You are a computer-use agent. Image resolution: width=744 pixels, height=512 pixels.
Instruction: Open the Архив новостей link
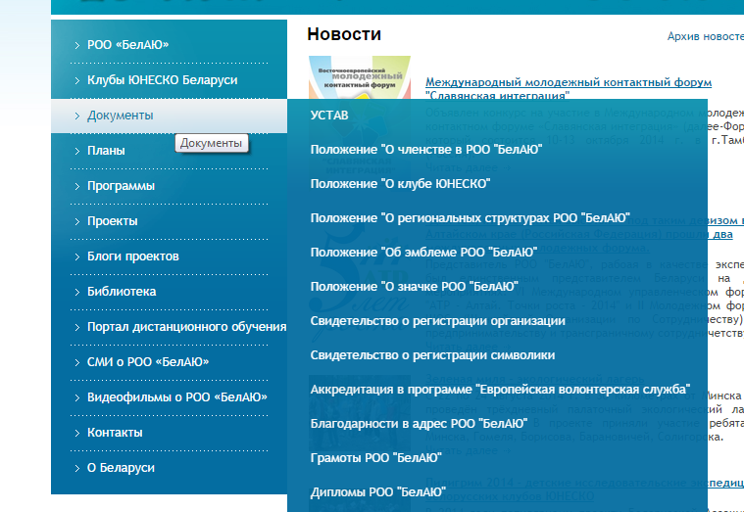pos(705,36)
